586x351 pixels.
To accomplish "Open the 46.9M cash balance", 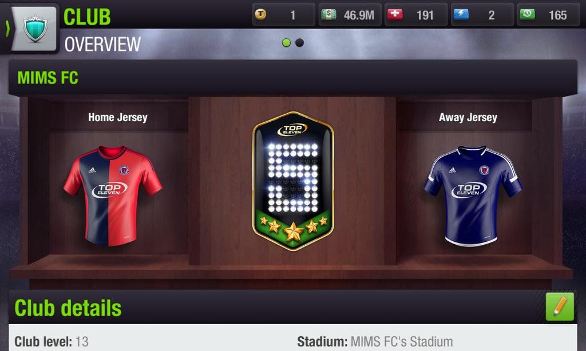I will (350, 15).
